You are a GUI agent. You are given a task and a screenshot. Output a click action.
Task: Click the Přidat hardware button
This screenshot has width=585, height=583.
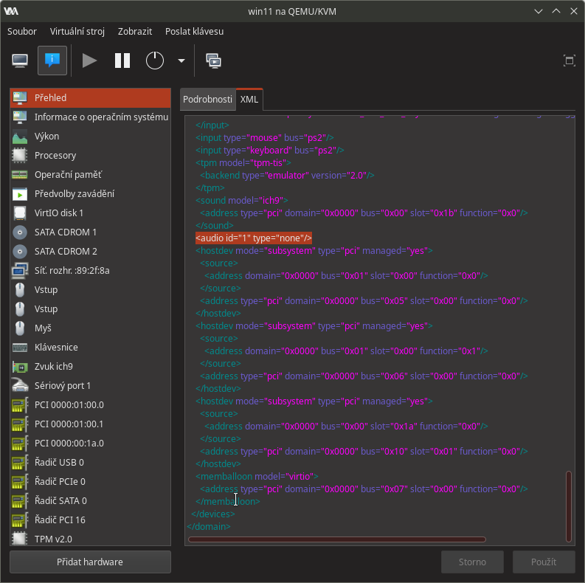(90, 562)
